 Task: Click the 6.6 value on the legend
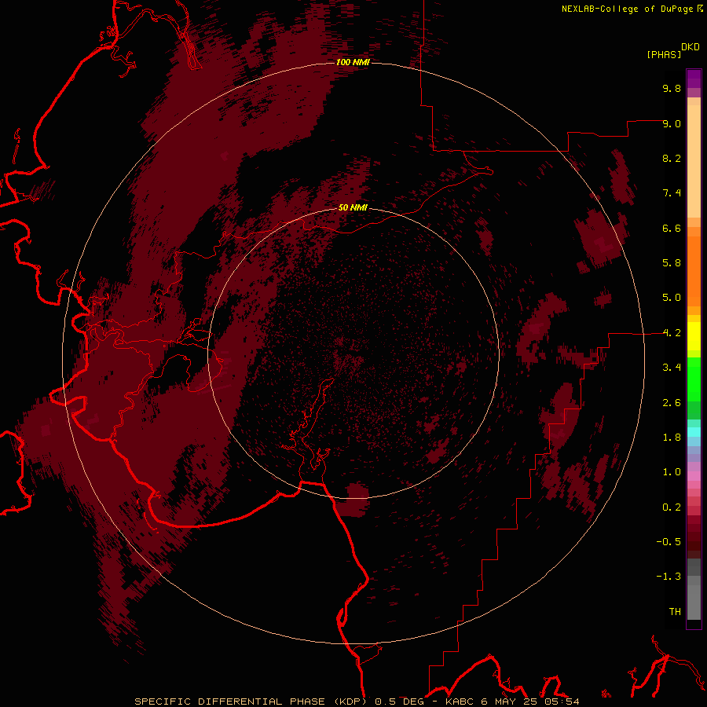(672, 228)
